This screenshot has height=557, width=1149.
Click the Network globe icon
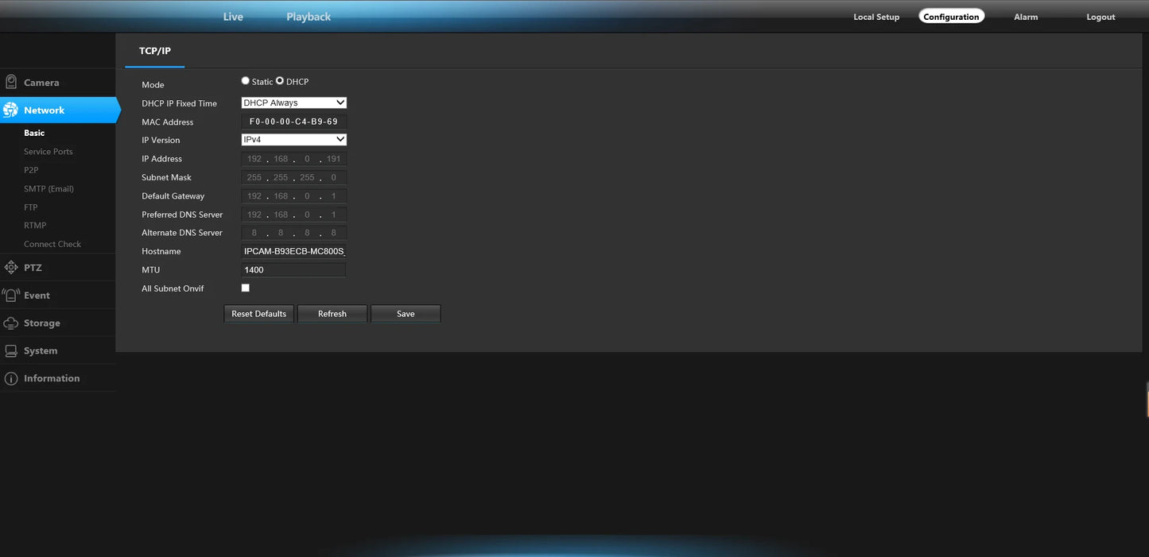click(x=11, y=110)
